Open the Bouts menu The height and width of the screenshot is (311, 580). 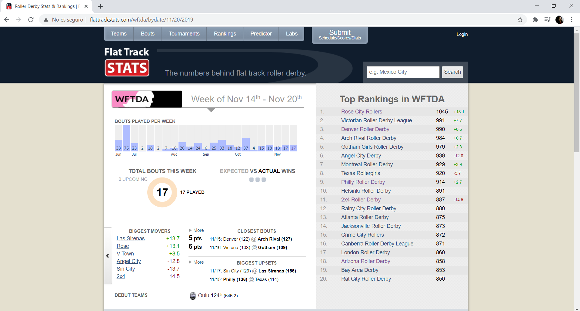[148, 34]
